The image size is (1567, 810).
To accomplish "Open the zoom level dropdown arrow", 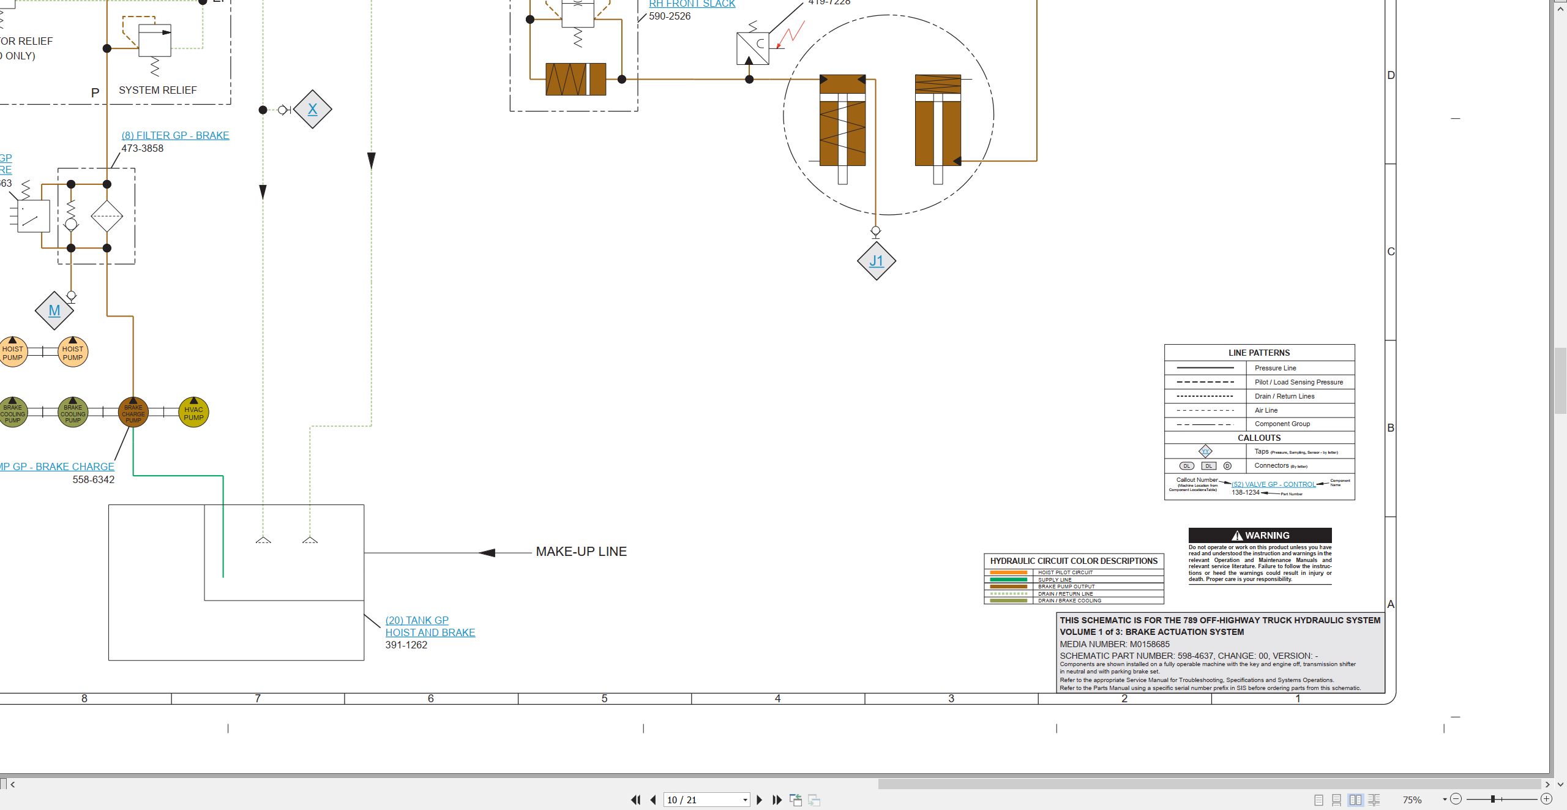I will (x=1445, y=800).
